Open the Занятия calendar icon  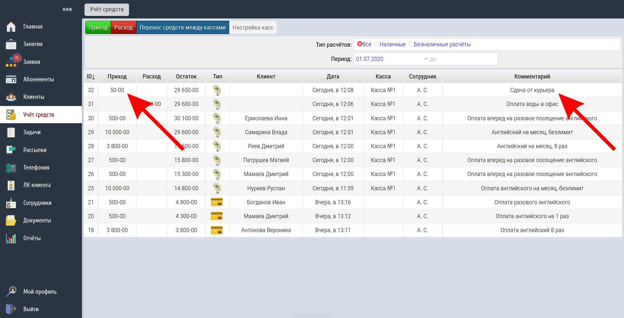pos(11,44)
